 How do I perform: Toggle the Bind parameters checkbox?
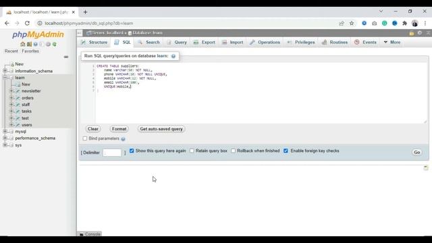85,138
